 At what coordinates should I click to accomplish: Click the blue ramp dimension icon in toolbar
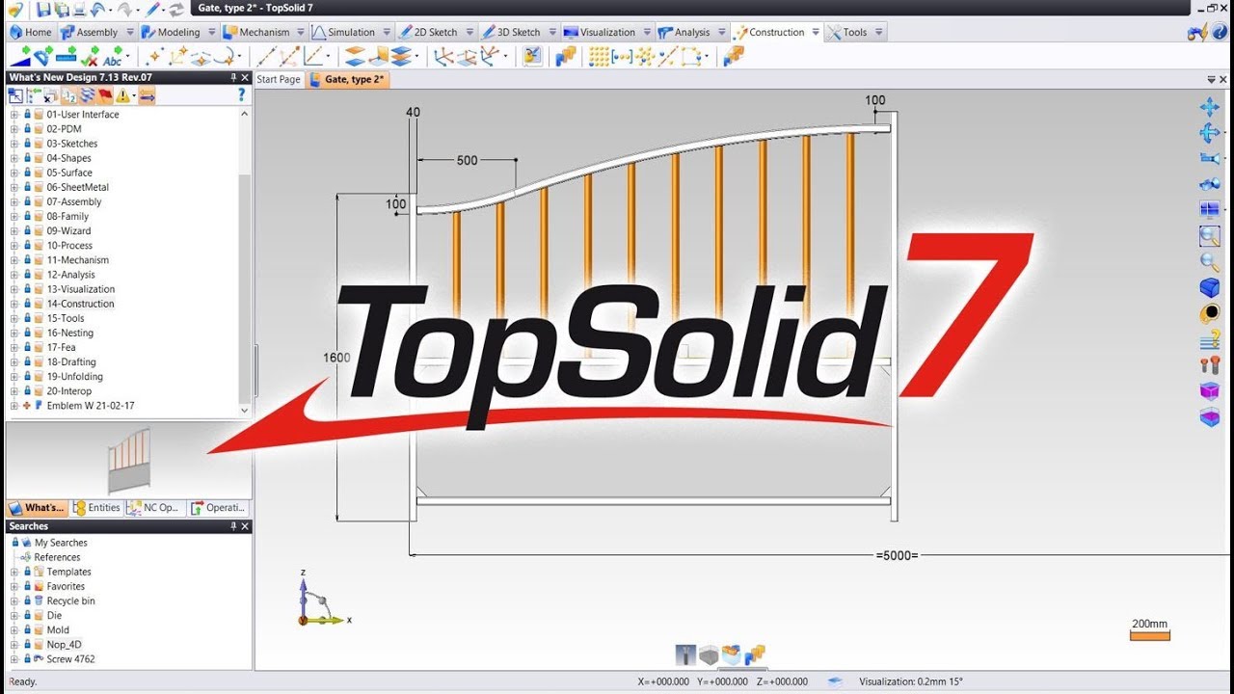[19, 57]
